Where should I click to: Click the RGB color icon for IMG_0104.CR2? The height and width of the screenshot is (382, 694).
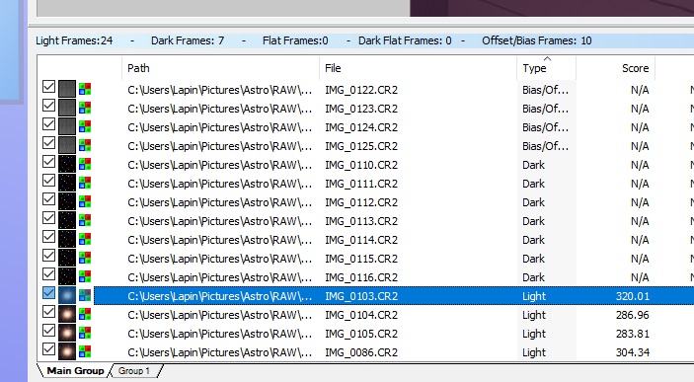coord(85,314)
